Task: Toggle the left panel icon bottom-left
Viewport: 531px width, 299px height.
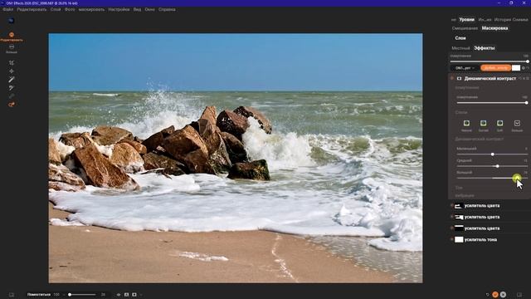Action: (x=12, y=295)
